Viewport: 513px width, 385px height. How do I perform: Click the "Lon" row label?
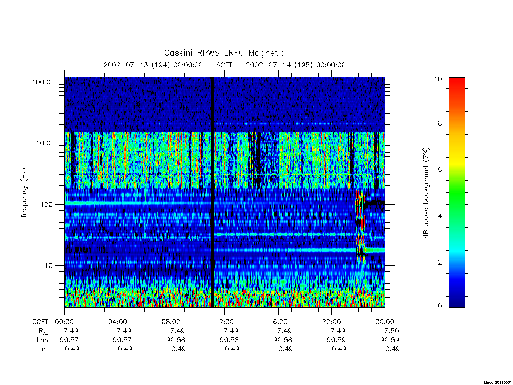(x=42, y=340)
